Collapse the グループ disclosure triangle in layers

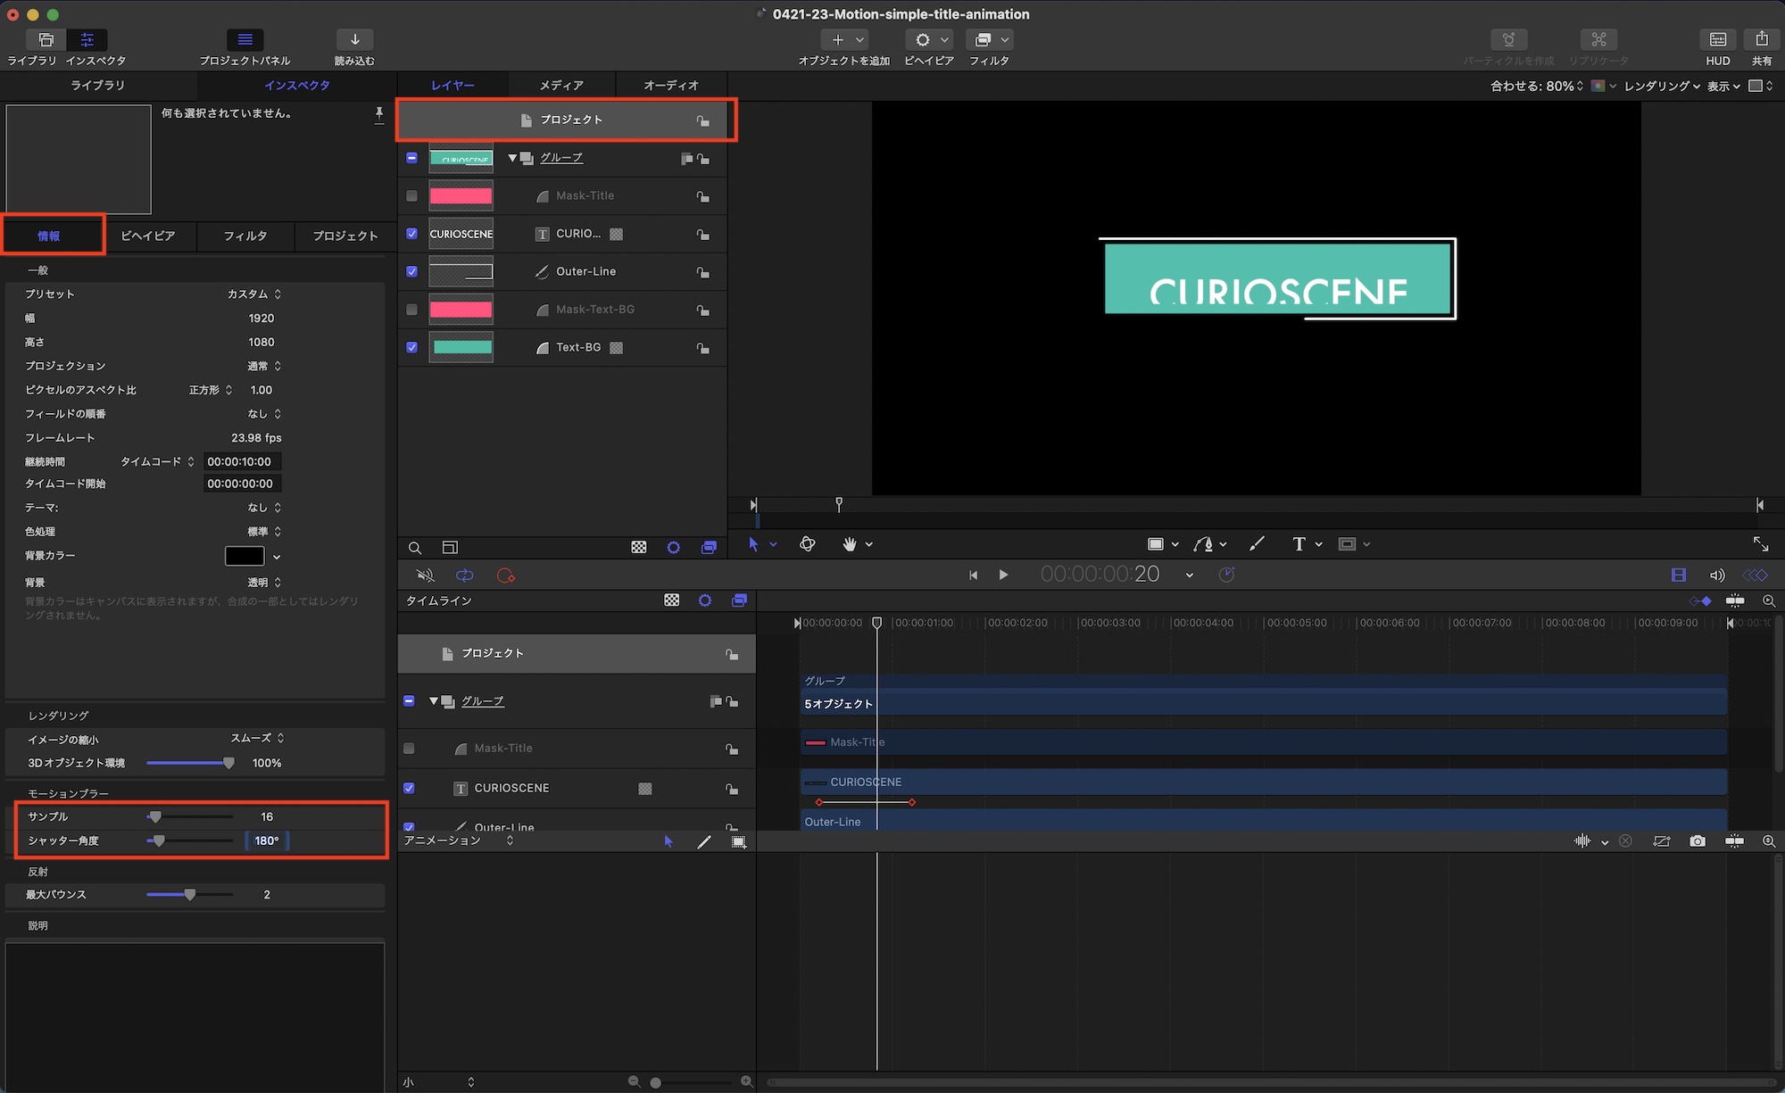pyautogui.click(x=512, y=158)
